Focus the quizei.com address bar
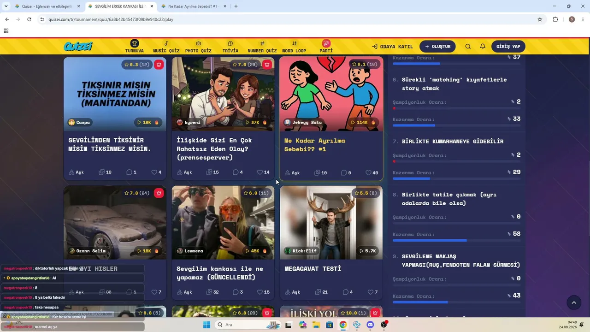Viewport: 590px width, 332px height. 290,19
